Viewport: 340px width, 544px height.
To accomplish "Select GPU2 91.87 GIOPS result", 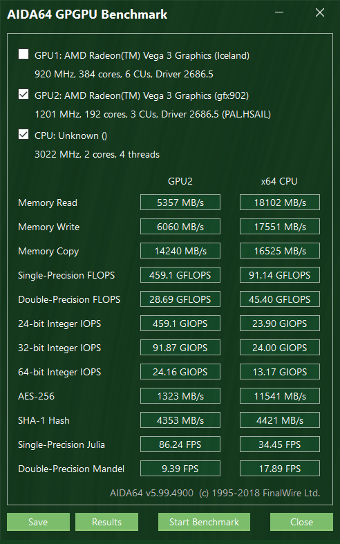I will coord(180,348).
